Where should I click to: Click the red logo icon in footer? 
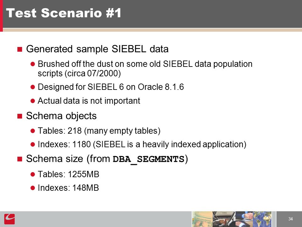(x=9, y=219)
